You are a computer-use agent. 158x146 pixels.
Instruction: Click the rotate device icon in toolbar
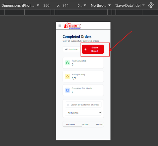click(151, 5)
